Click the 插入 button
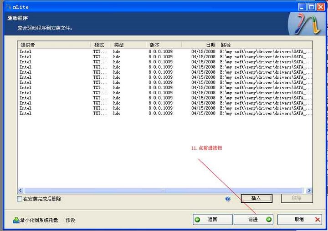 point(256,198)
